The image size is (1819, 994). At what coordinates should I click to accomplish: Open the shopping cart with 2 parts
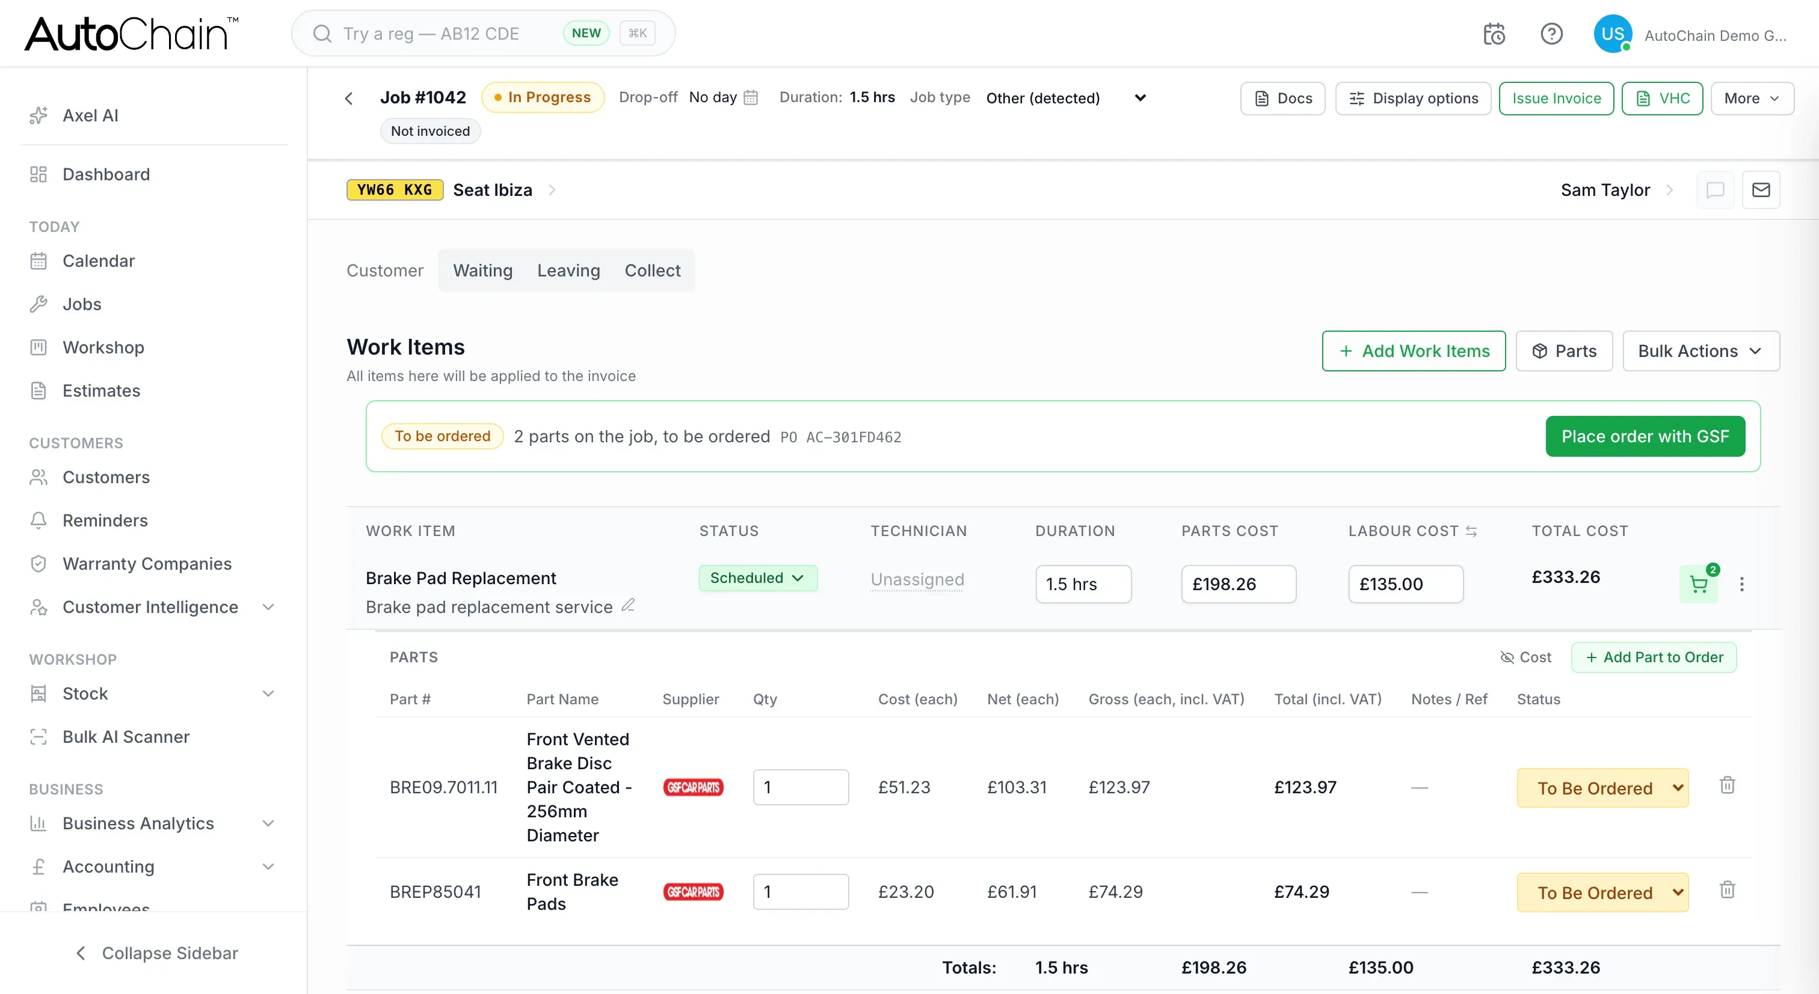[1699, 584]
